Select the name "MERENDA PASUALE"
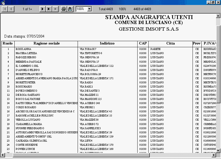221x159 pixels. tap(29, 62)
